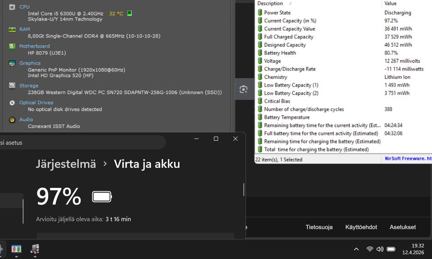Click the Optical Drives disc icon
Image resolution: width=432 pixels, height=259 pixels.
tap(12, 103)
